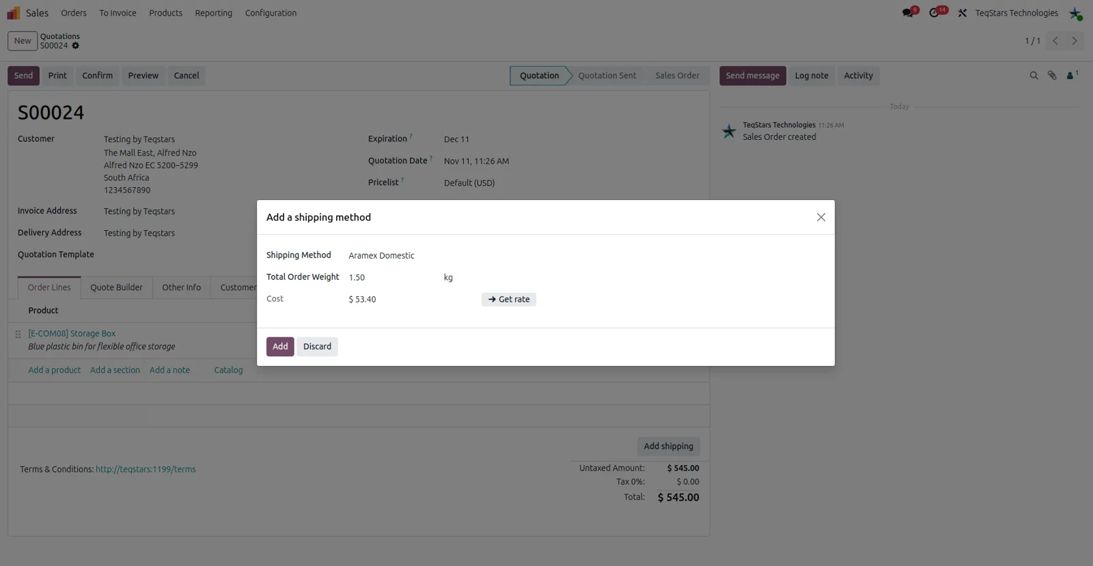The width and height of the screenshot is (1093, 566).
Task: Show followers icon in chatter
Action: pos(1072,76)
